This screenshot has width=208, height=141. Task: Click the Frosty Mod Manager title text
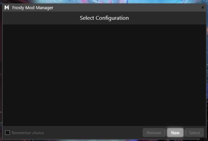[x=32, y=7]
